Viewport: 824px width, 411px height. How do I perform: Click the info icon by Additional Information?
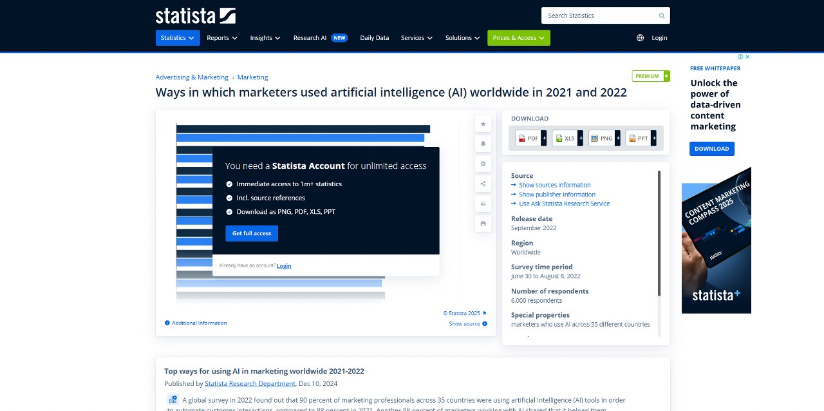pyautogui.click(x=167, y=323)
